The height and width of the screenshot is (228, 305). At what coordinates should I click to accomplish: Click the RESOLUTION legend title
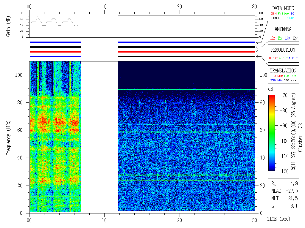[x=283, y=50]
